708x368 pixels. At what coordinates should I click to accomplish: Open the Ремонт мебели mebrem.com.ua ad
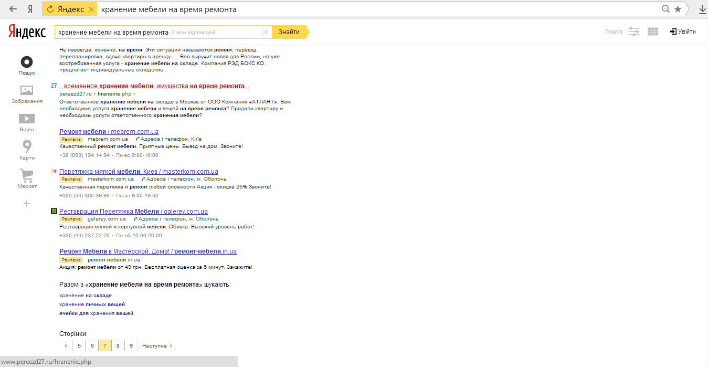tap(109, 131)
